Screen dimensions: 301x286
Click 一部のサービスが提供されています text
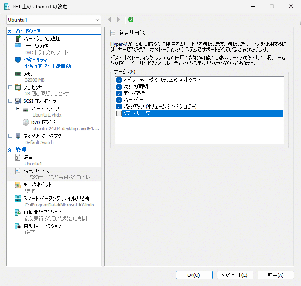(x=58, y=177)
